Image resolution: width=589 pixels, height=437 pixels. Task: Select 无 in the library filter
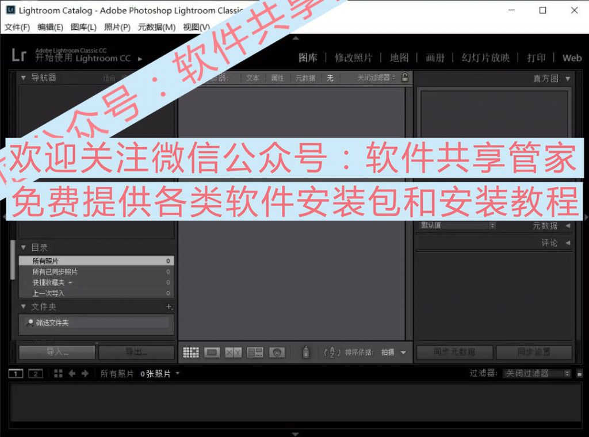(x=330, y=78)
